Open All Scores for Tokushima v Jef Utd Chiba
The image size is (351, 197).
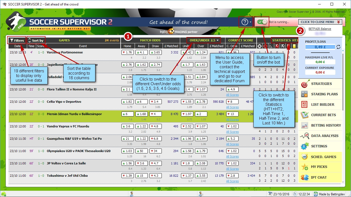232,181
